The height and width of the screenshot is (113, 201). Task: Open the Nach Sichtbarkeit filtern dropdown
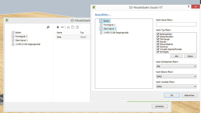pyautogui.click(x=176, y=66)
